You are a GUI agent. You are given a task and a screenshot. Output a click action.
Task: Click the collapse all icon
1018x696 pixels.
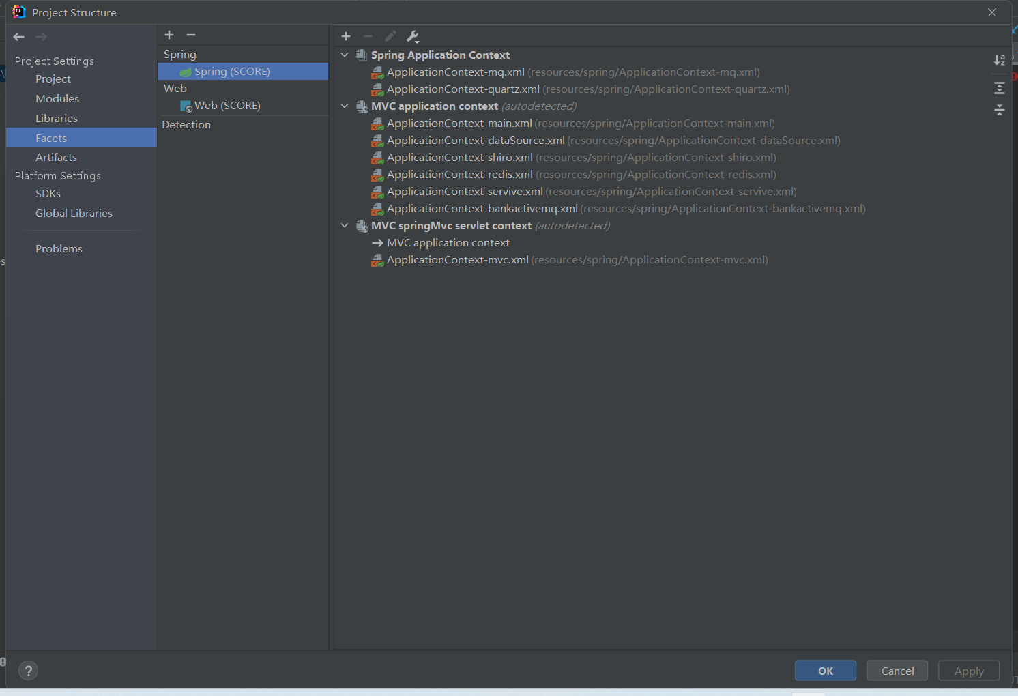point(1000,110)
